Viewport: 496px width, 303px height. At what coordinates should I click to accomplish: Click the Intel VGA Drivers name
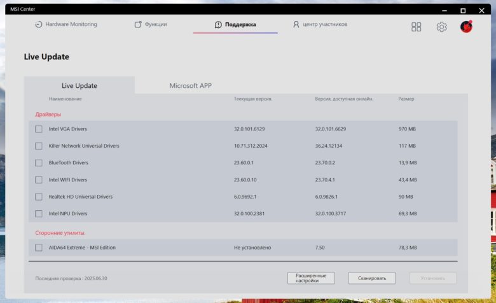67,129
